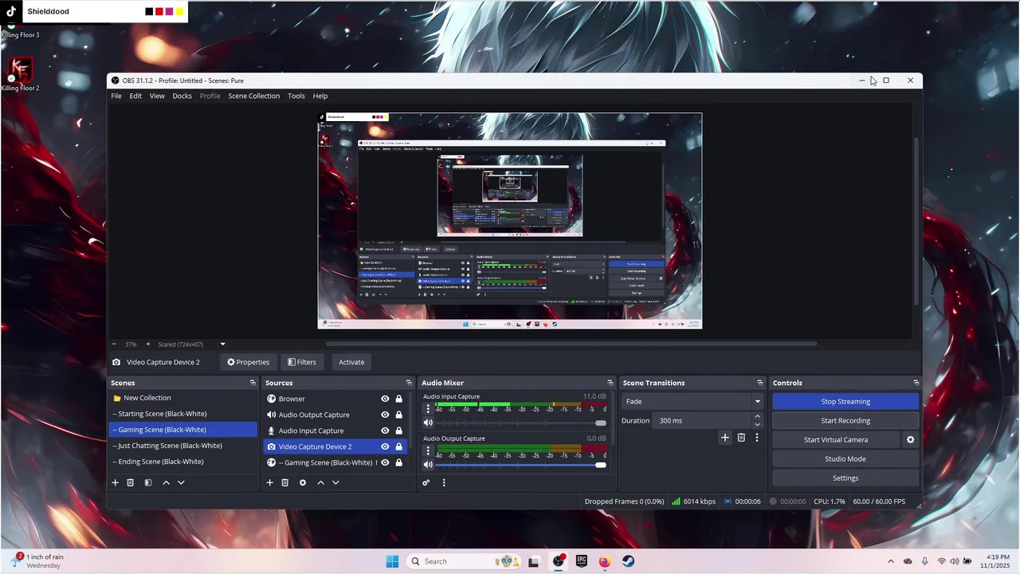Launch Epic Games from taskbar
1020x574 pixels.
pos(582,561)
